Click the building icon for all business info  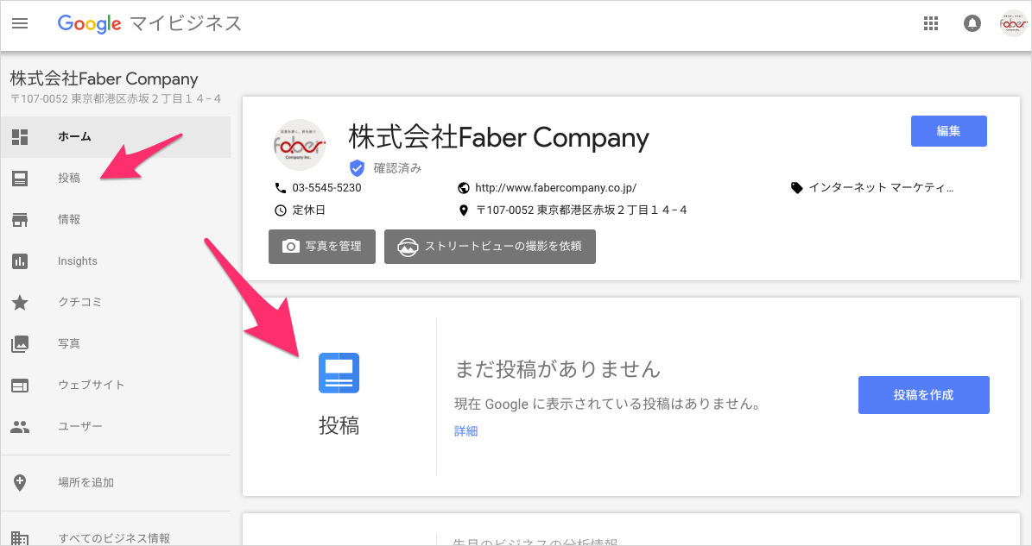click(20, 538)
